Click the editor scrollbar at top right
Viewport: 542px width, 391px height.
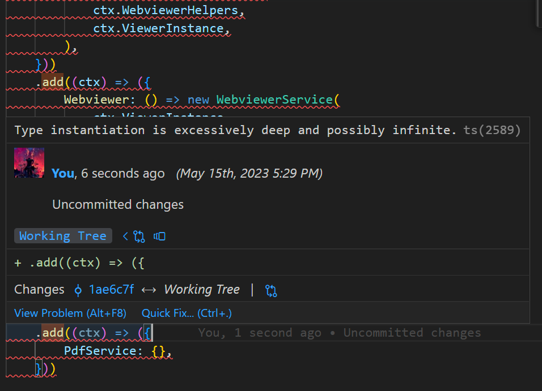pyautogui.click(x=537, y=14)
